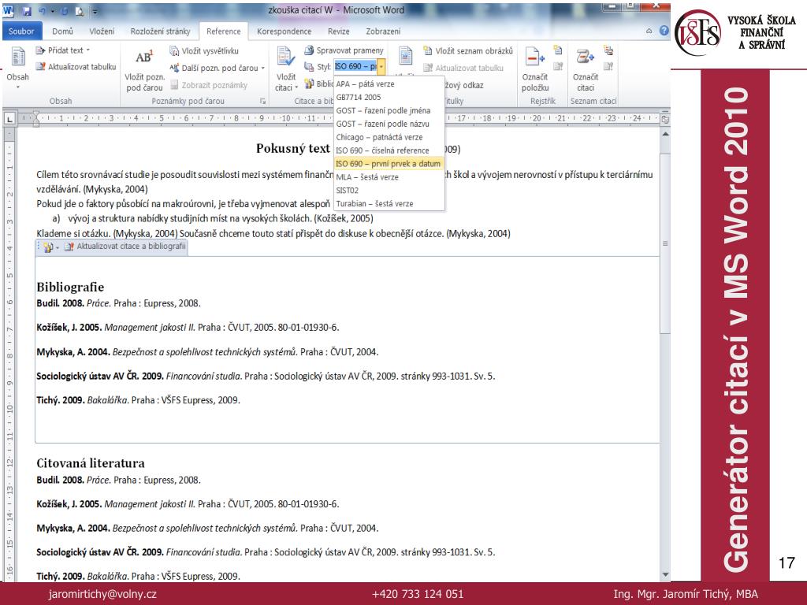The image size is (807, 605).
Task: Select SIST02 citation style
Action: coord(389,191)
